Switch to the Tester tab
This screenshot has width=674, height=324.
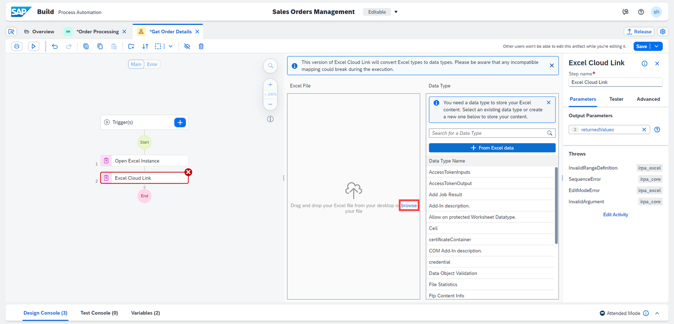pos(616,99)
